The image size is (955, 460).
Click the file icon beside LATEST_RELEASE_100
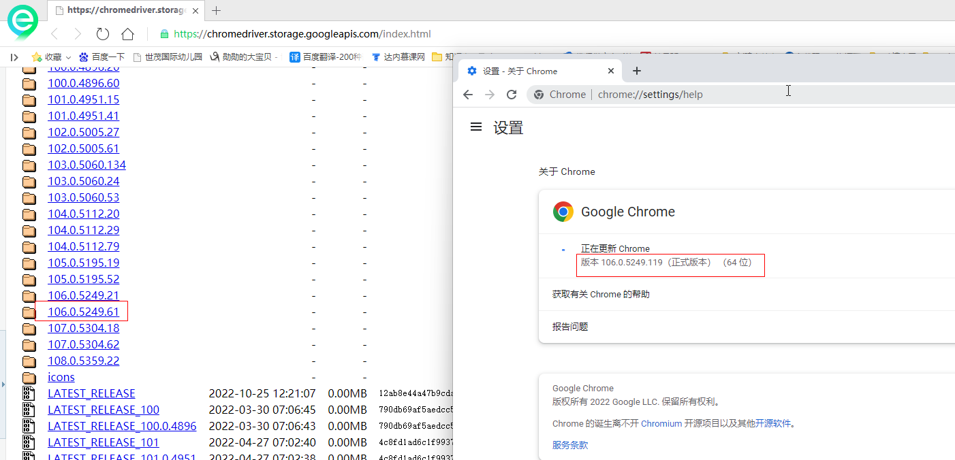(29, 410)
